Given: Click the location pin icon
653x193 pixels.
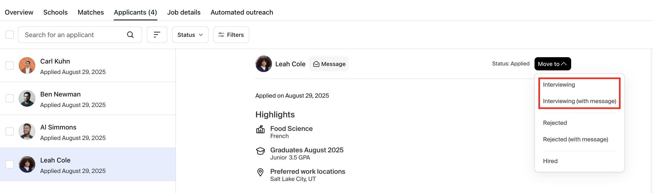Looking at the screenshot, I should point(260,172).
